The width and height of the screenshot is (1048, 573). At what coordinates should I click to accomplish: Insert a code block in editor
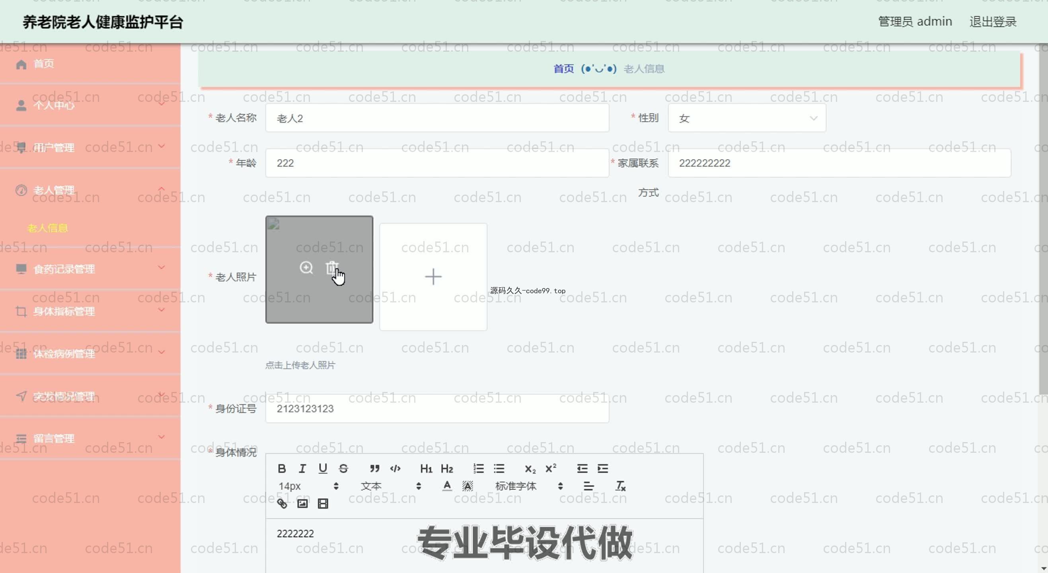pyautogui.click(x=395, y=468)
